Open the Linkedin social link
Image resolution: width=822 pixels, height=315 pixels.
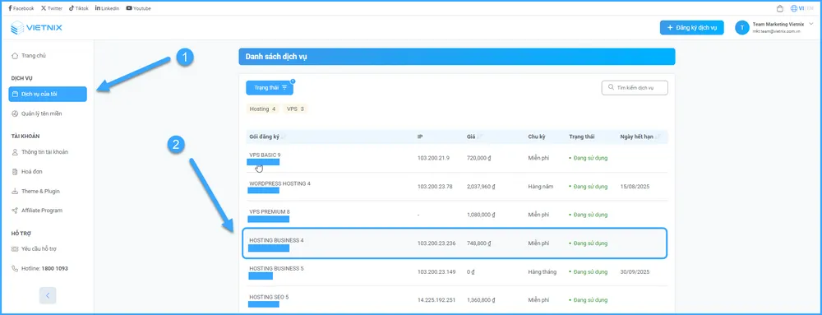tap(108, 8)
